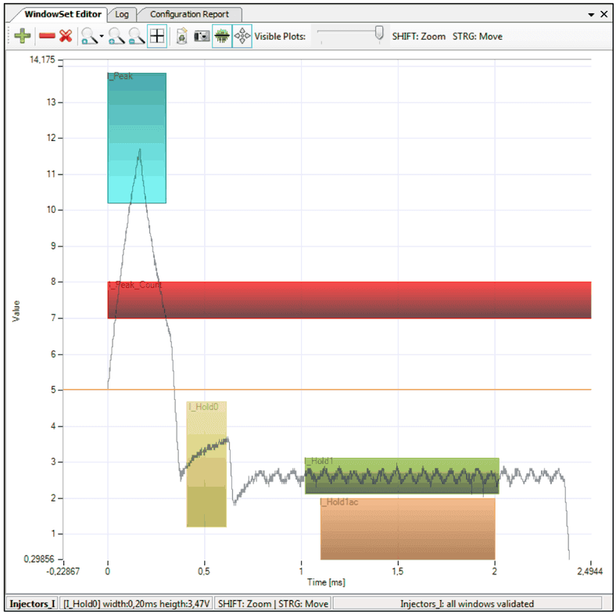This screenshot has width=616, height=615.
Task: Select the I_Hold1ac orange window
Action: [407, 528]
